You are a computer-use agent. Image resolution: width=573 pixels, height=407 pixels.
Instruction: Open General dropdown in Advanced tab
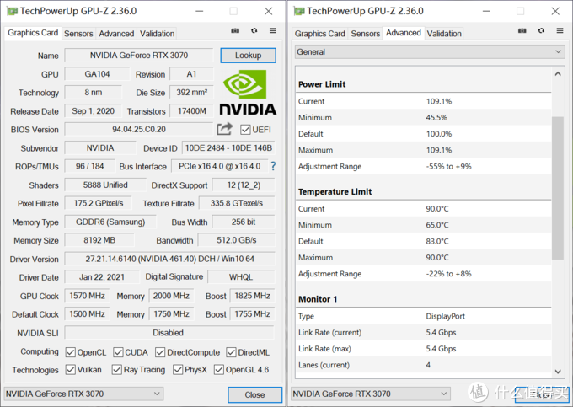coord(430,52)
